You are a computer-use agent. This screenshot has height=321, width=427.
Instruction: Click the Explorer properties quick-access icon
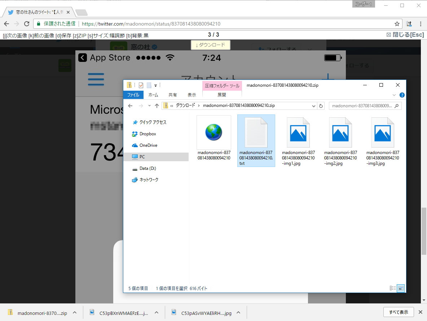pos(141,85)
